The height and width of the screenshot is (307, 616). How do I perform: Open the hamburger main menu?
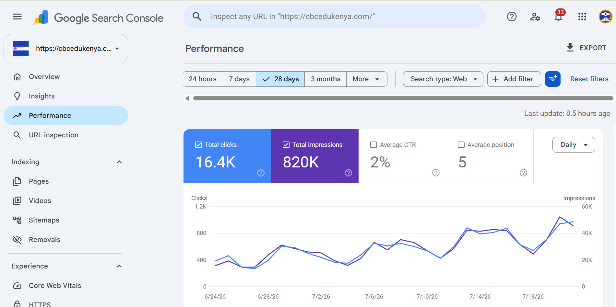[17, 17]
